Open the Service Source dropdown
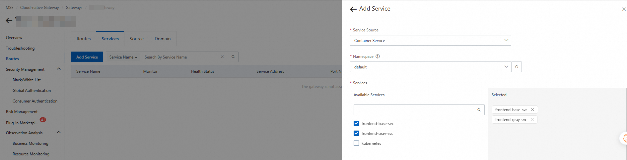The image size is (627, 160). point(430,40)
